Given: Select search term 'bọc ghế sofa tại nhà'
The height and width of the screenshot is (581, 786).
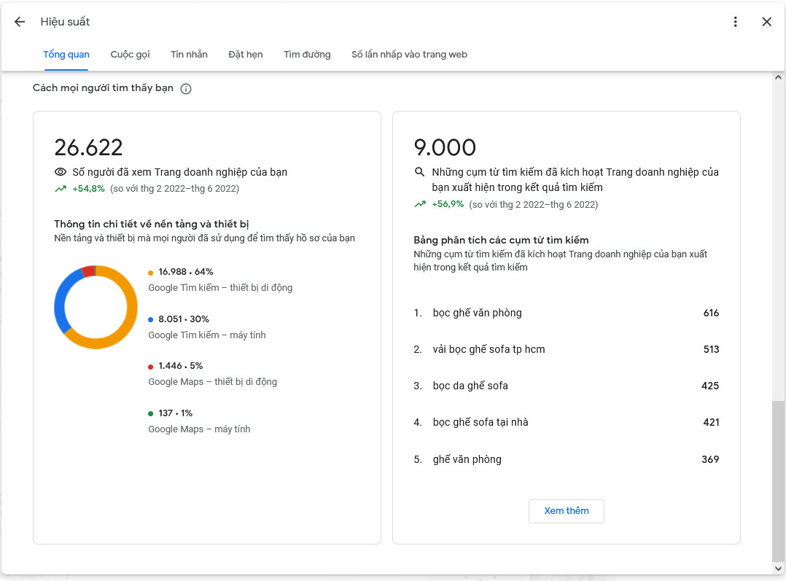Looking at the screenshot, I should pos(480,422).
